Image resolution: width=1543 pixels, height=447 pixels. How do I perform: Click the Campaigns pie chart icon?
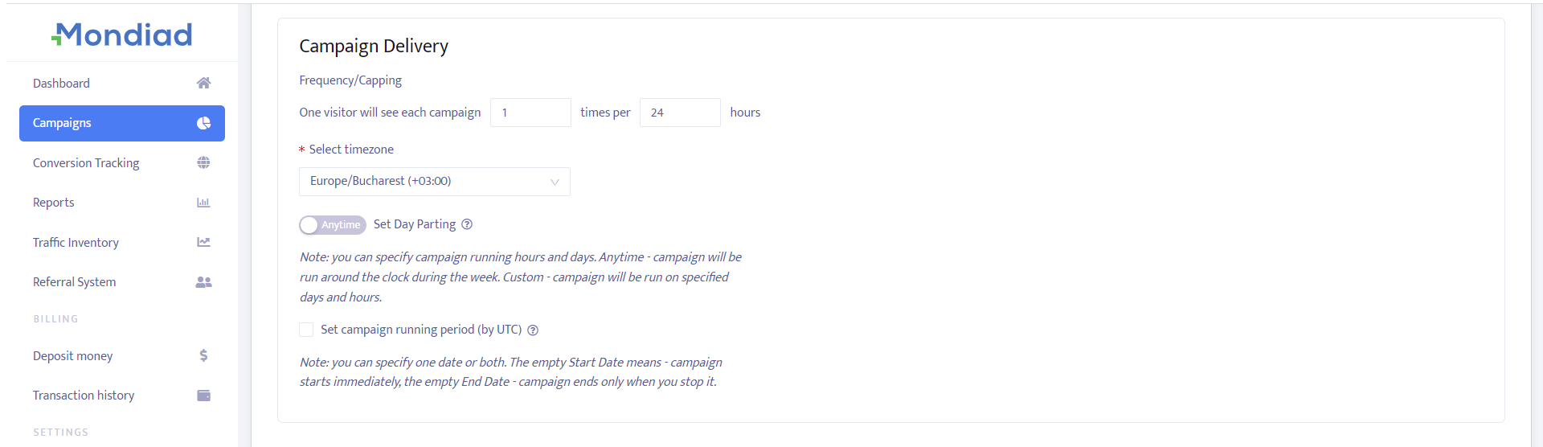203,123
